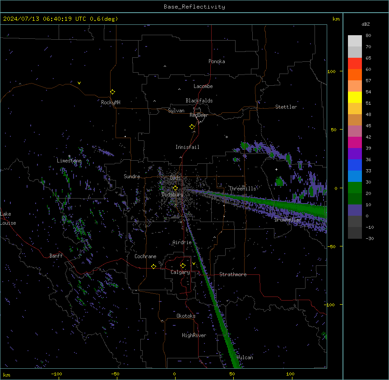Click the -100 tick on horizontal axis
This screenshot has height=380, width=389.
[56, 374]
